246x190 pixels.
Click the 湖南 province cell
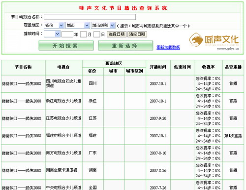tap(92, 170)
